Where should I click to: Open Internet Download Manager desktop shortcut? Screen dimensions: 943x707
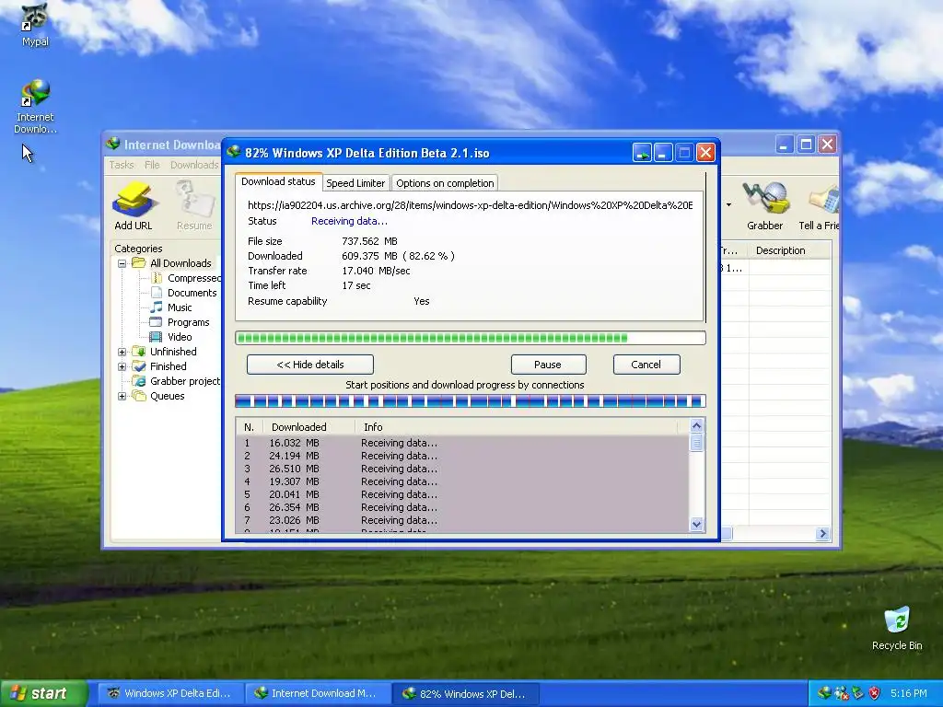[35, 107]
